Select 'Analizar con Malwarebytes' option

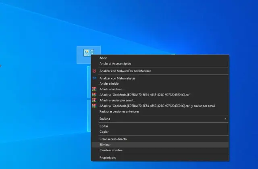[x=117, y=78]
